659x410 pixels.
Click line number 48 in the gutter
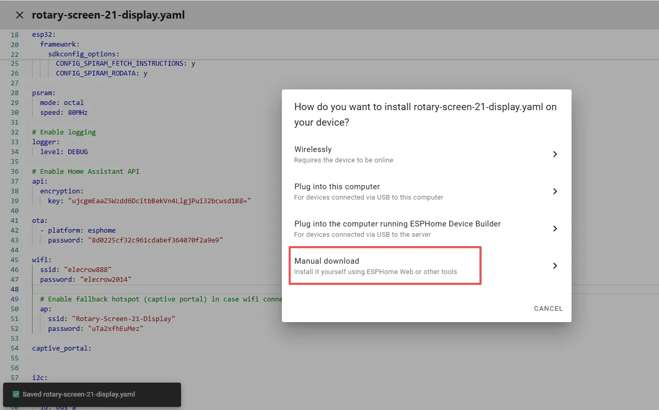point(14,289)
